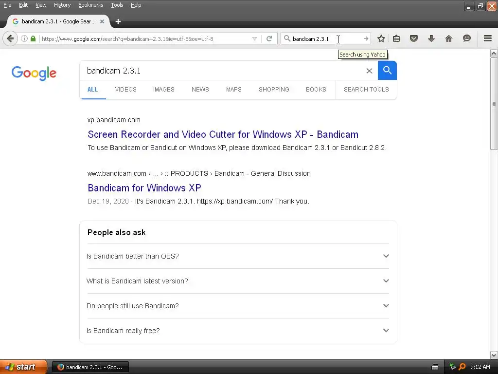Switch to the Maps results tab

(234, 90)
